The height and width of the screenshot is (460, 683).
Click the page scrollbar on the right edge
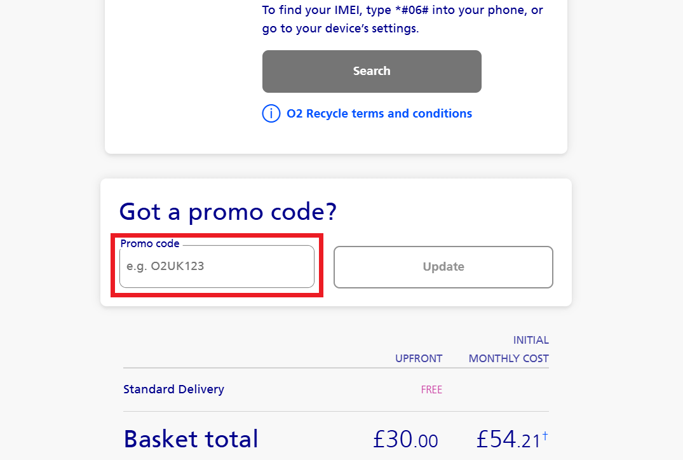click(x=679, y=229)
